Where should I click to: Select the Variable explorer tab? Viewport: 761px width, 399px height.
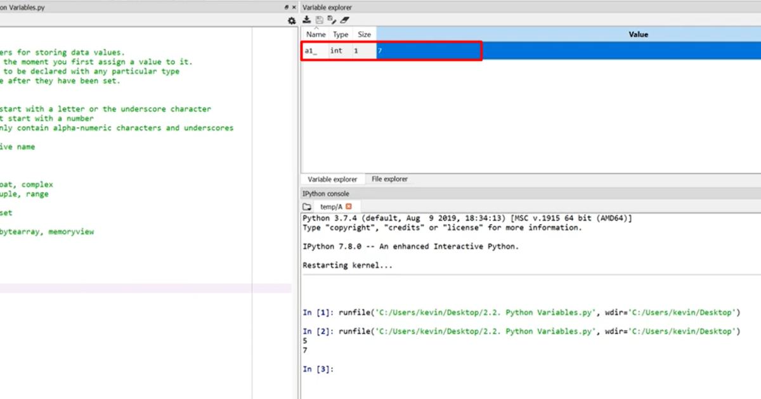point(332,179)
